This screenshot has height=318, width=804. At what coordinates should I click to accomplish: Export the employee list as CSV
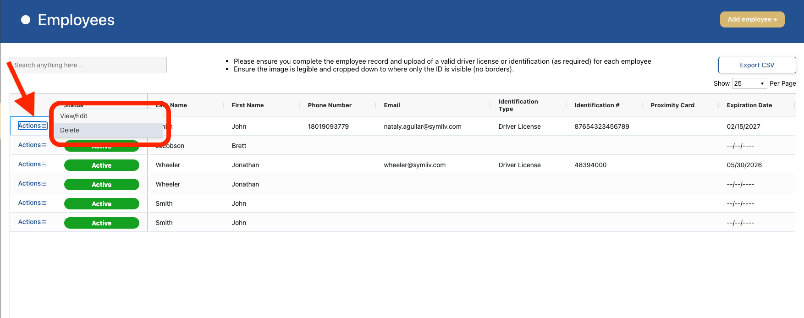756,65
